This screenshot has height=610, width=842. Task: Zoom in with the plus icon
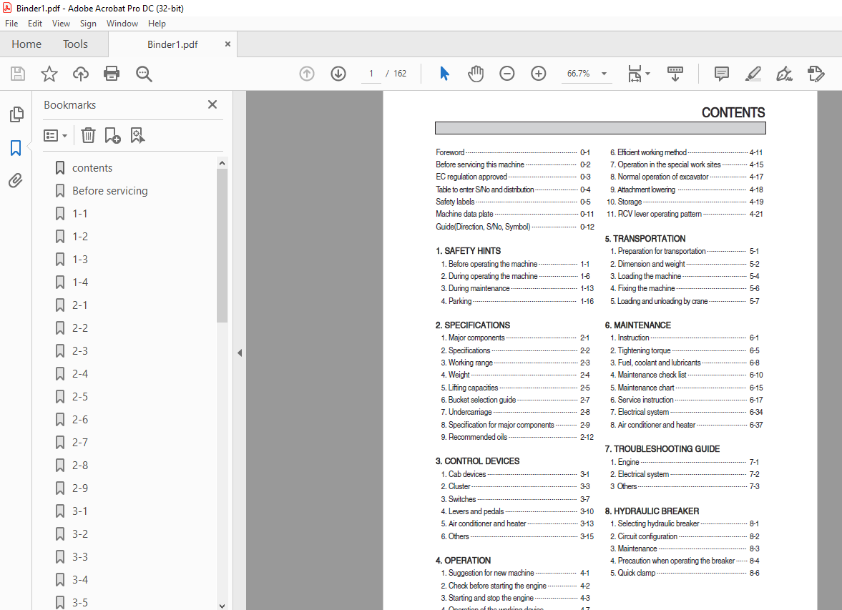coord(538,74)
